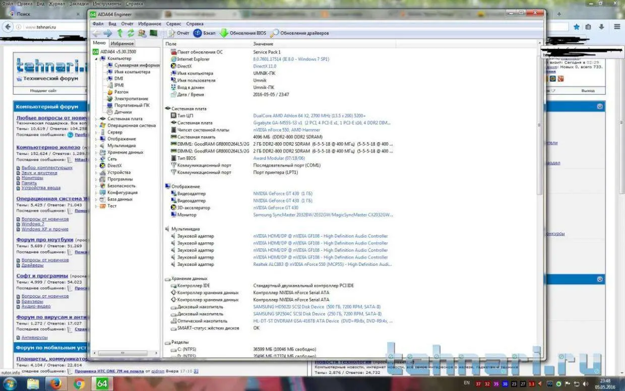This screenshot has width=625, height=391.
Task: Select the Разгон overclock tree item
Action: coord(121,92)
